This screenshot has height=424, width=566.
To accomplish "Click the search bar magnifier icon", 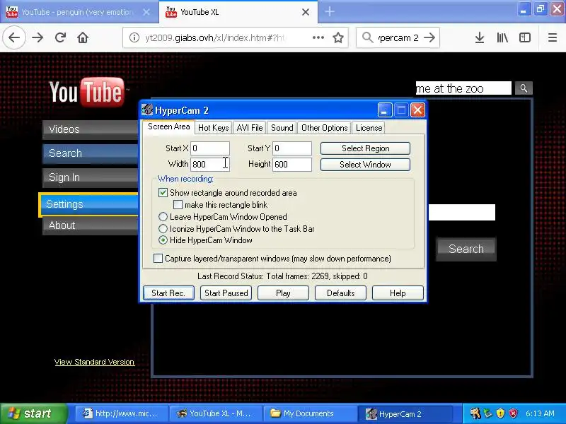I will (x=367, y=37).
